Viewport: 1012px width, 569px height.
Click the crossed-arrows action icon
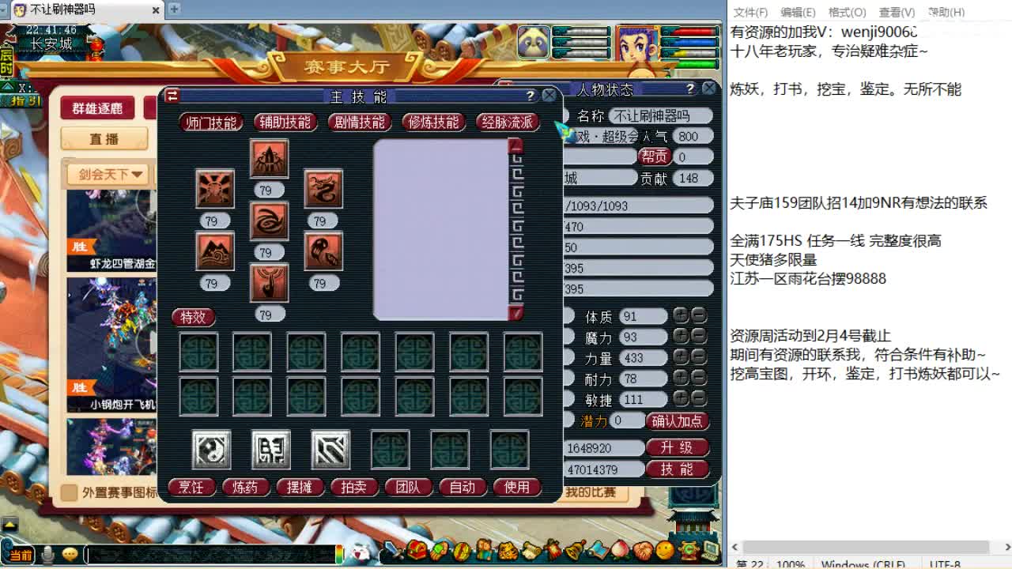330,450
